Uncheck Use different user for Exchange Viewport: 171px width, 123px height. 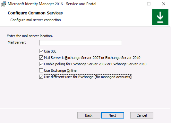tap(41, 77)
